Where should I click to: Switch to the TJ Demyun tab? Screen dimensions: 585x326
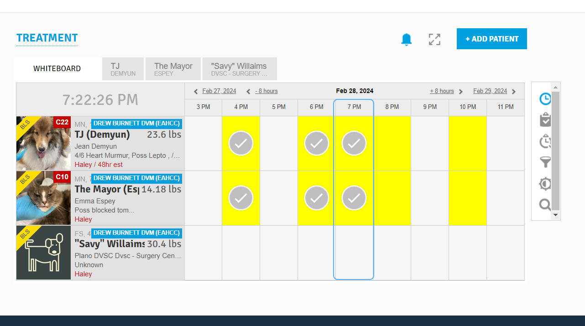tap(123, 69)
